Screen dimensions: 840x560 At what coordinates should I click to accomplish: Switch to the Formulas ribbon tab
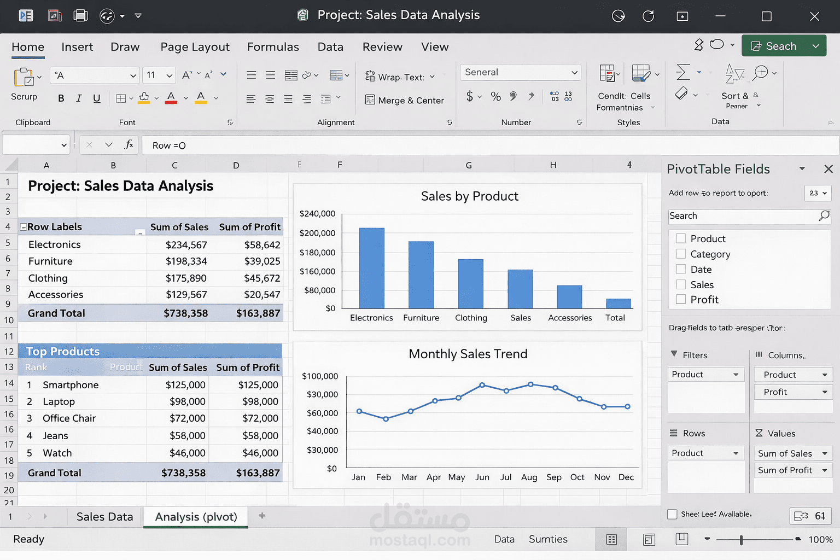(273, 47)
